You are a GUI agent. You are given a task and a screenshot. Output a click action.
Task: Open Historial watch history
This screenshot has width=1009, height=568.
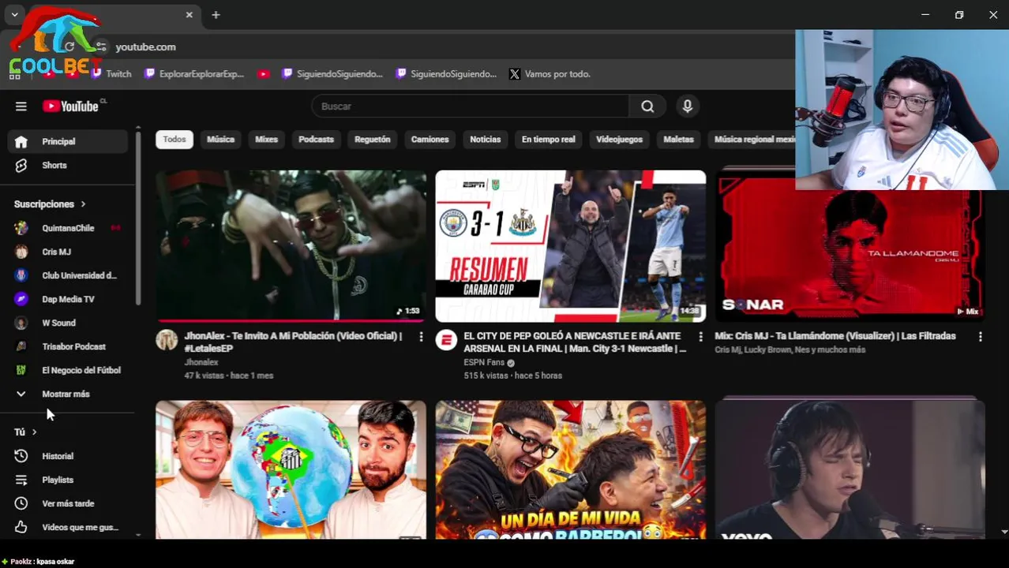tap(68, 456)
